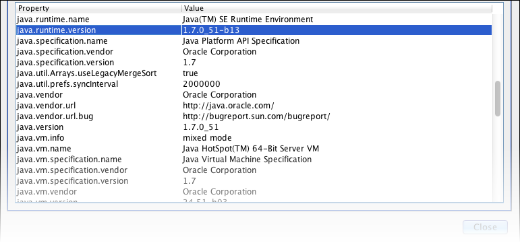This screenshot has height=243, width=520.
Task: Click the value 2000000
Action: tap(201, 84)
